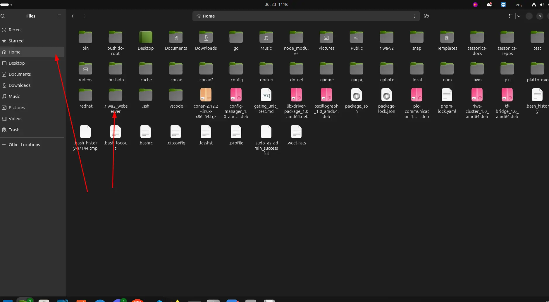Open the hamburger menu in Files sidebar

pos(59,16)
